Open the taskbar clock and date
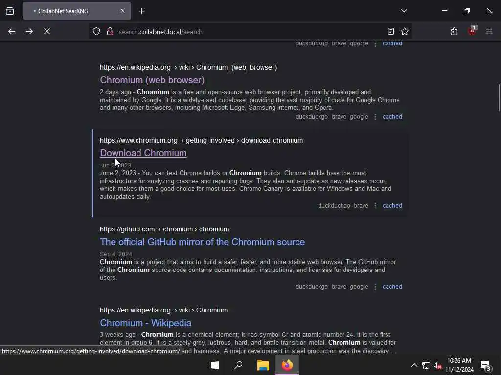The height and width of the screenshot is (375, 501). [459, 365]
